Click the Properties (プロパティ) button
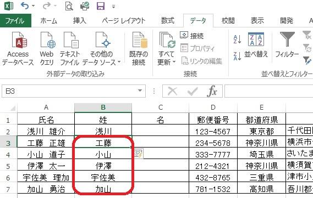This screenshot has width=313, height=198. tap(197, 48)
